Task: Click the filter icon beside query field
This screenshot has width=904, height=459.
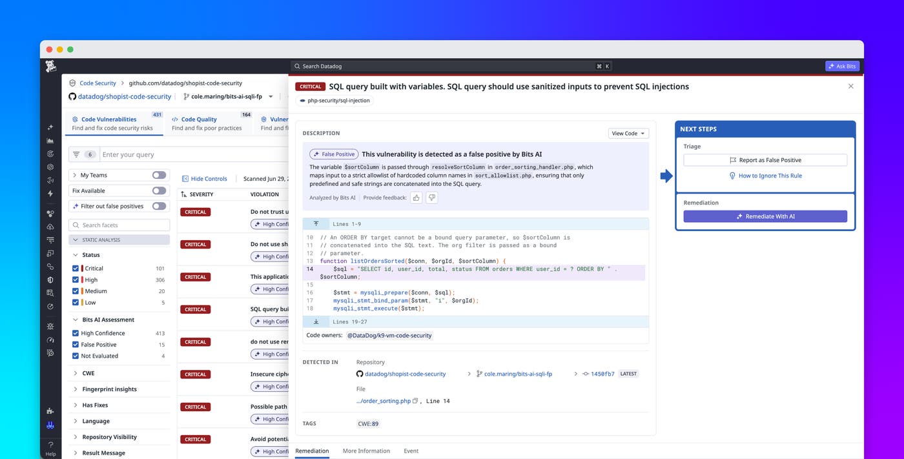Action: (x=76, y=154)
